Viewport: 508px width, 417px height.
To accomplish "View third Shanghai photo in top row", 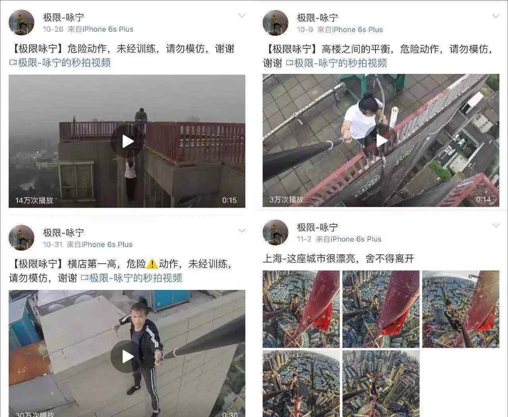I will tap(460, 309).
